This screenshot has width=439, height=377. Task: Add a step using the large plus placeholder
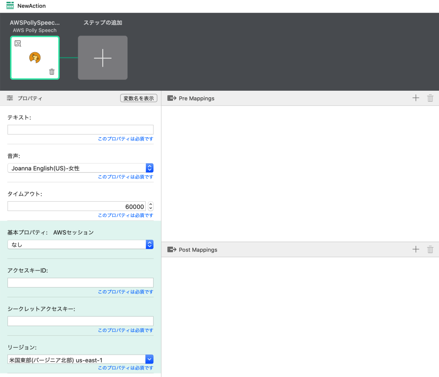(x=102, y=57)
